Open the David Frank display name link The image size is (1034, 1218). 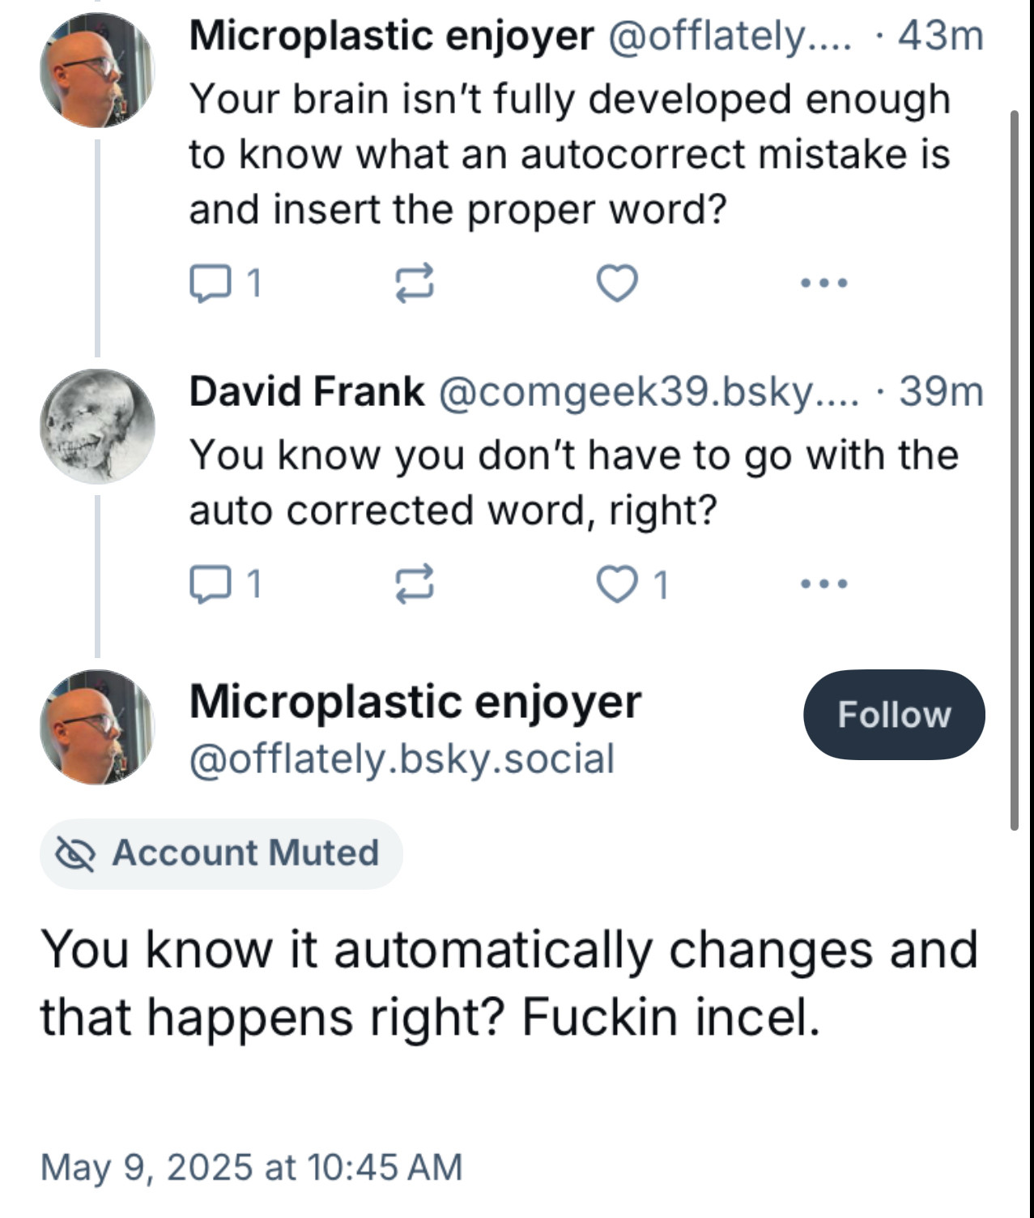coord(306,391)
